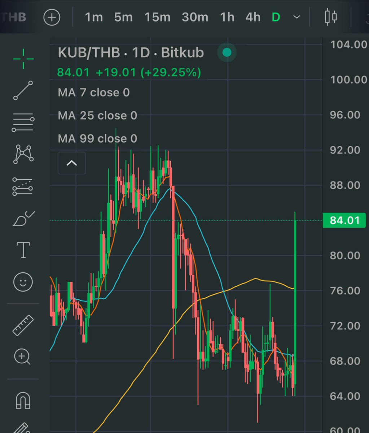Activate the zoom in tool
369x433 pixels.
(x=23, y=357)
